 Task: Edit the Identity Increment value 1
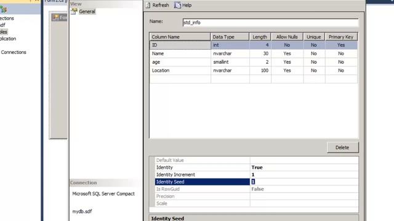click(x=304, y=174)
